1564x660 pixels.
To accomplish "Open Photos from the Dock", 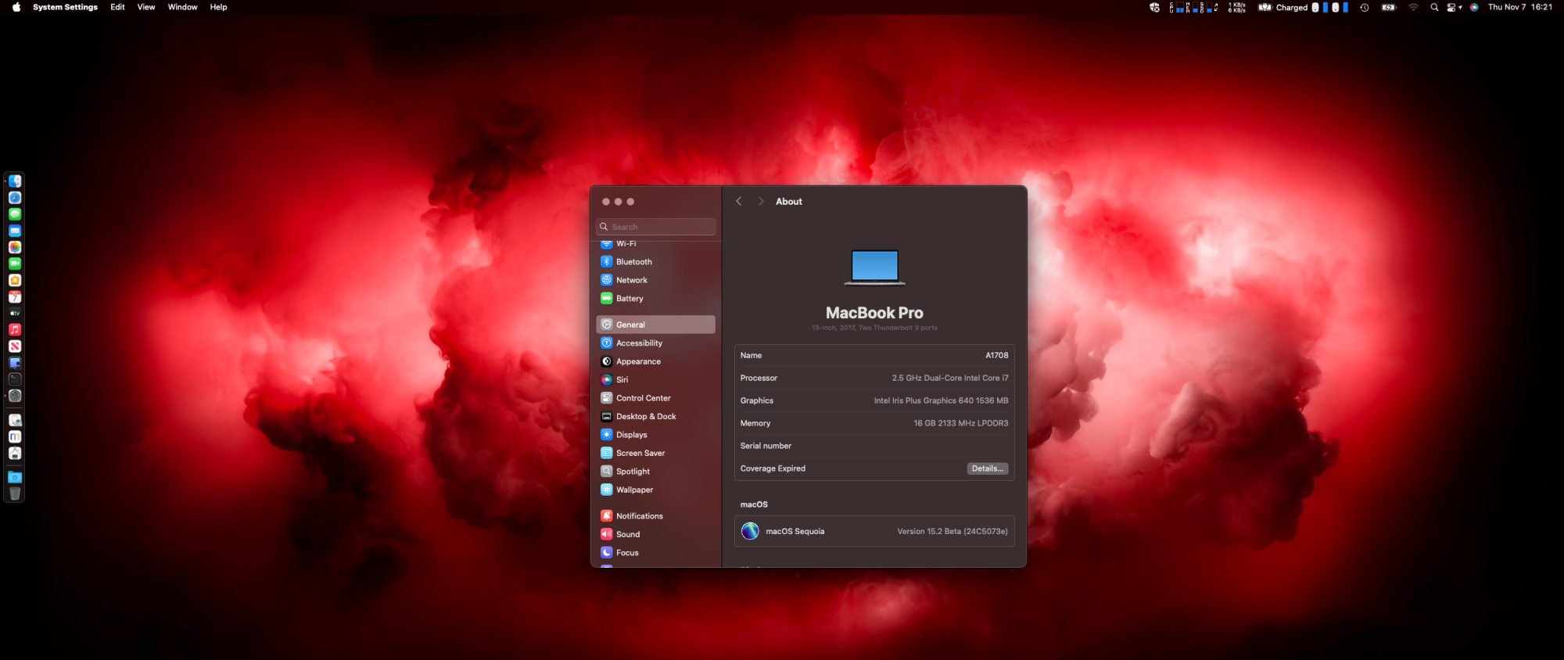I will pos(15,247).
